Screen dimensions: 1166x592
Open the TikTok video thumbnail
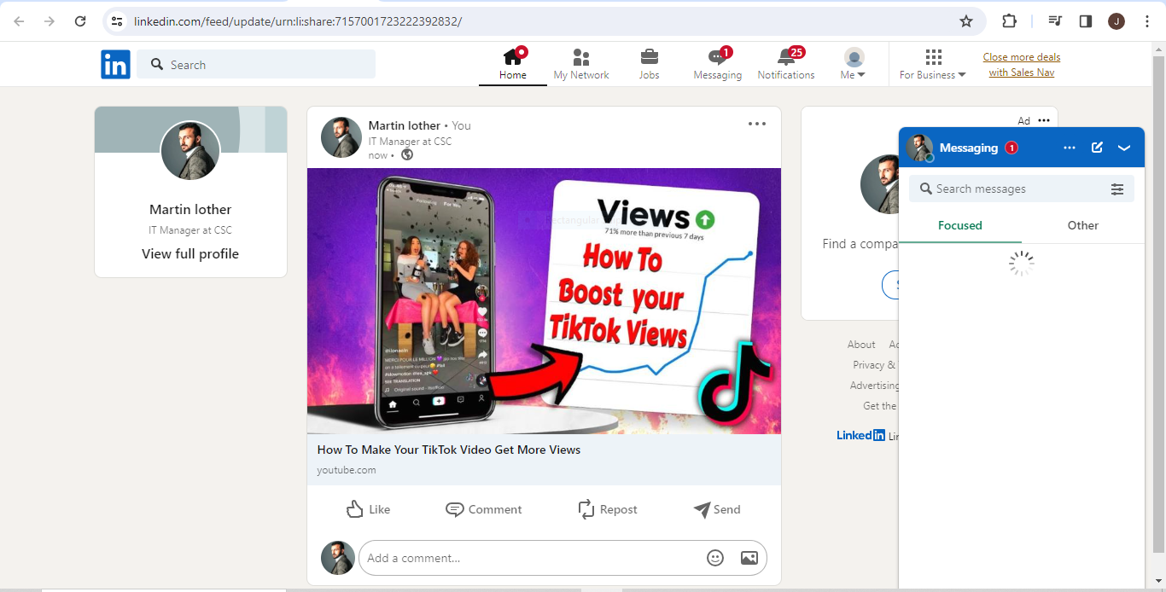point(544,301)
